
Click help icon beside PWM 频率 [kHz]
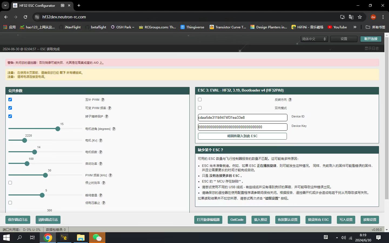110,175
